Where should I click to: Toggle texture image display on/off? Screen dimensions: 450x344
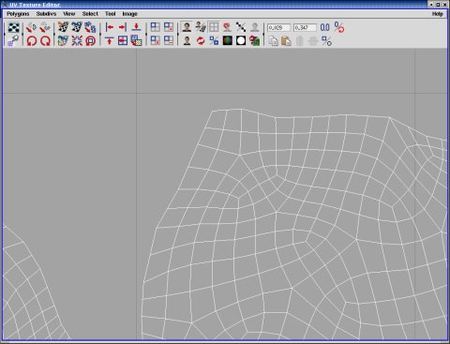pyautogui.click(x=187, y=27)
